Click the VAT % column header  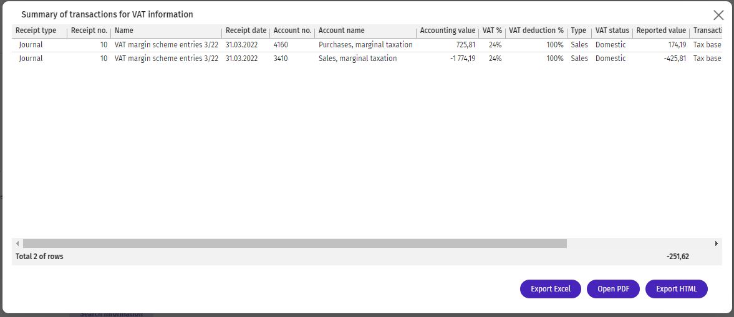[492, 31]
